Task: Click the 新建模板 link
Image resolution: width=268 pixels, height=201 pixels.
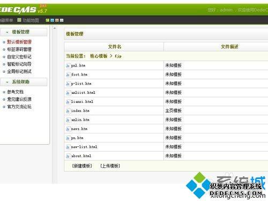Action: pyautogui.click(x=82, y=166)
